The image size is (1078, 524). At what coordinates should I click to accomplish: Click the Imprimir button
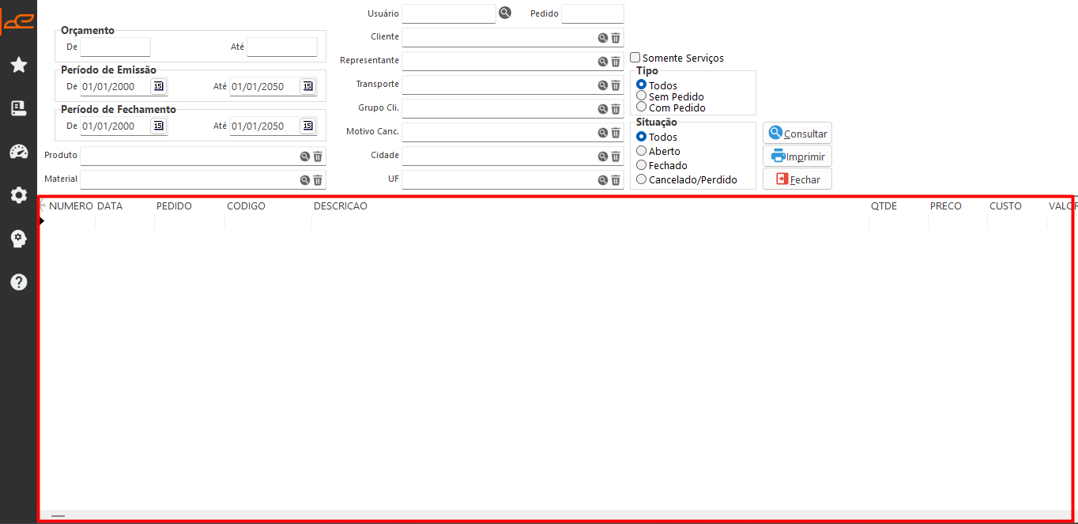pyautogui.click(x=797, y=156)
